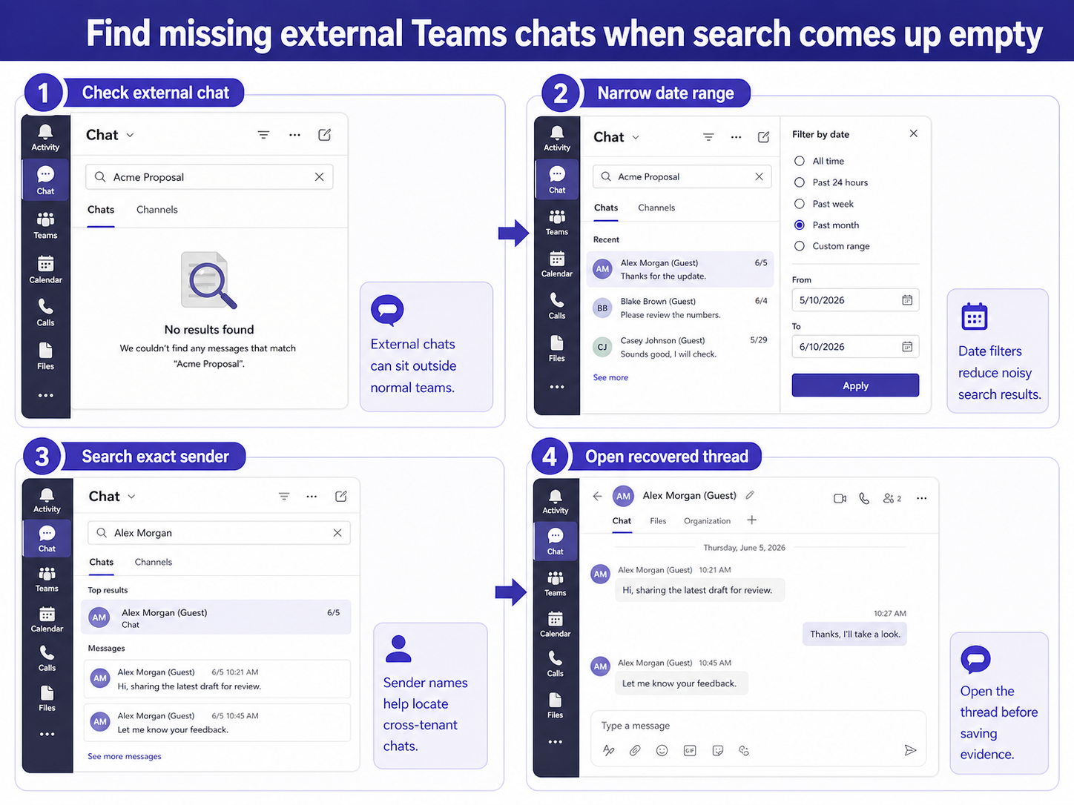Switch to Organization tab in step 4
Image resolution: width=1074 pixels, height=805 pixels.
pyautogui.click(x=707, y=521)
